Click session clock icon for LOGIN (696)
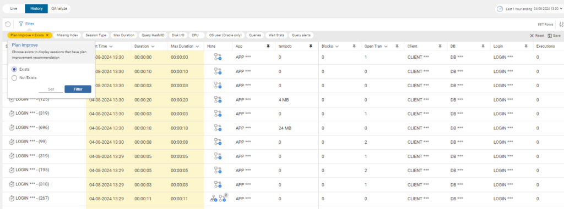Image resolution: width=564 pixels, height=209 pixels. [x=11, y=128]
